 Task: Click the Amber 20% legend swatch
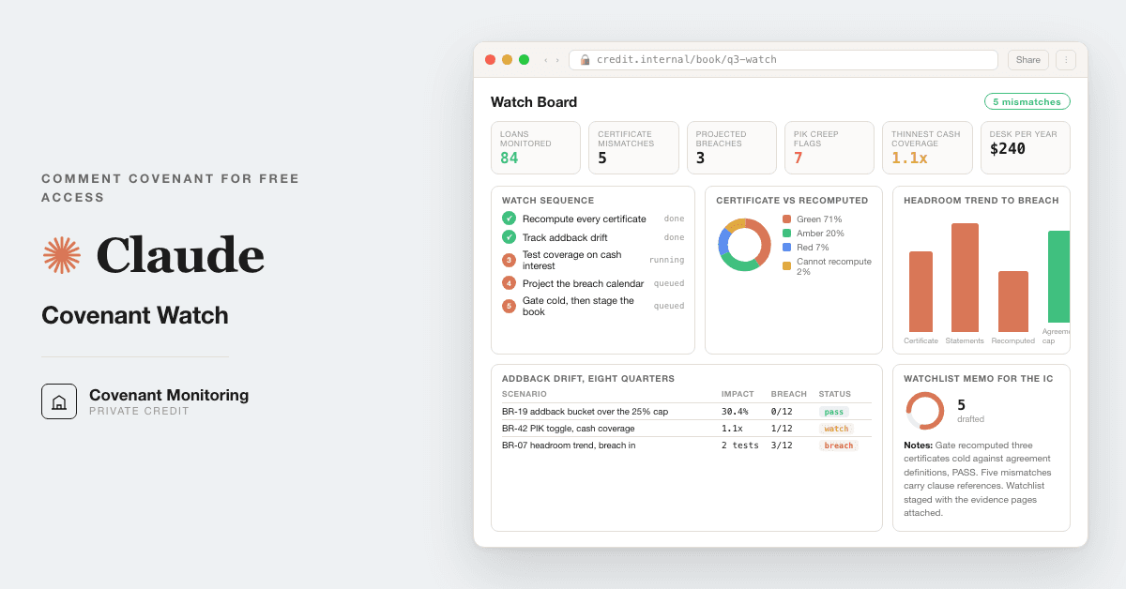786,233
